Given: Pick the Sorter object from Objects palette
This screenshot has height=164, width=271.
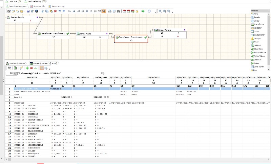Looking at the screenshot, I should coord(255,31).
